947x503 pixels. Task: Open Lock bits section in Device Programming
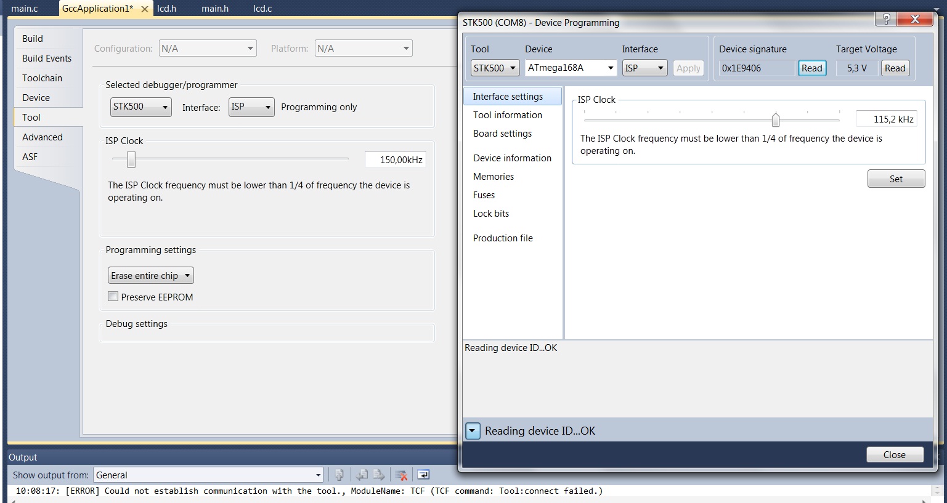[491, 213]
